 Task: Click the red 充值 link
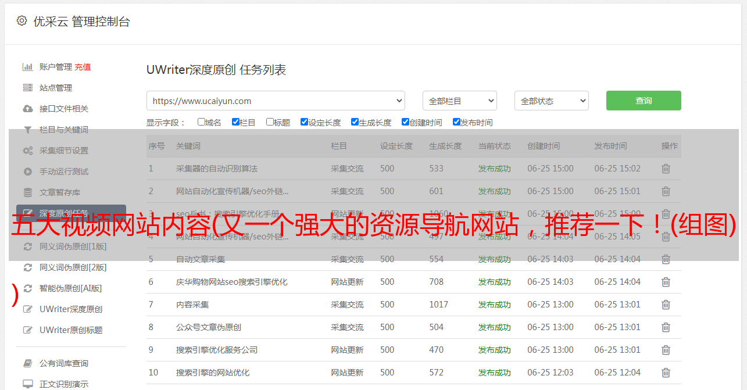click(83, 67)
